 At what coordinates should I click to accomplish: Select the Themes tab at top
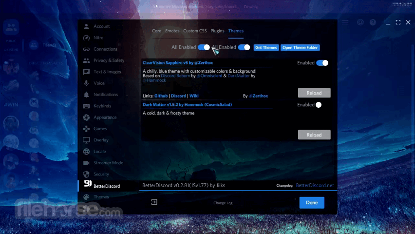coord(236,31)
